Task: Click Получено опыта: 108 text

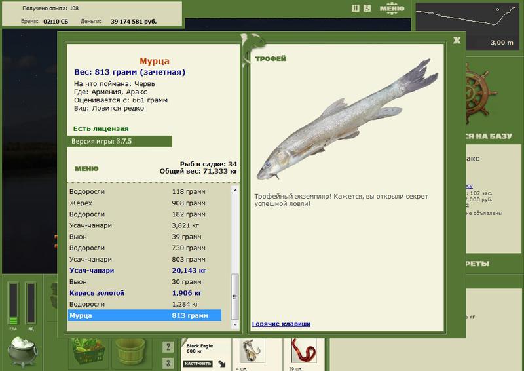Action: click(x=50, y=9)
